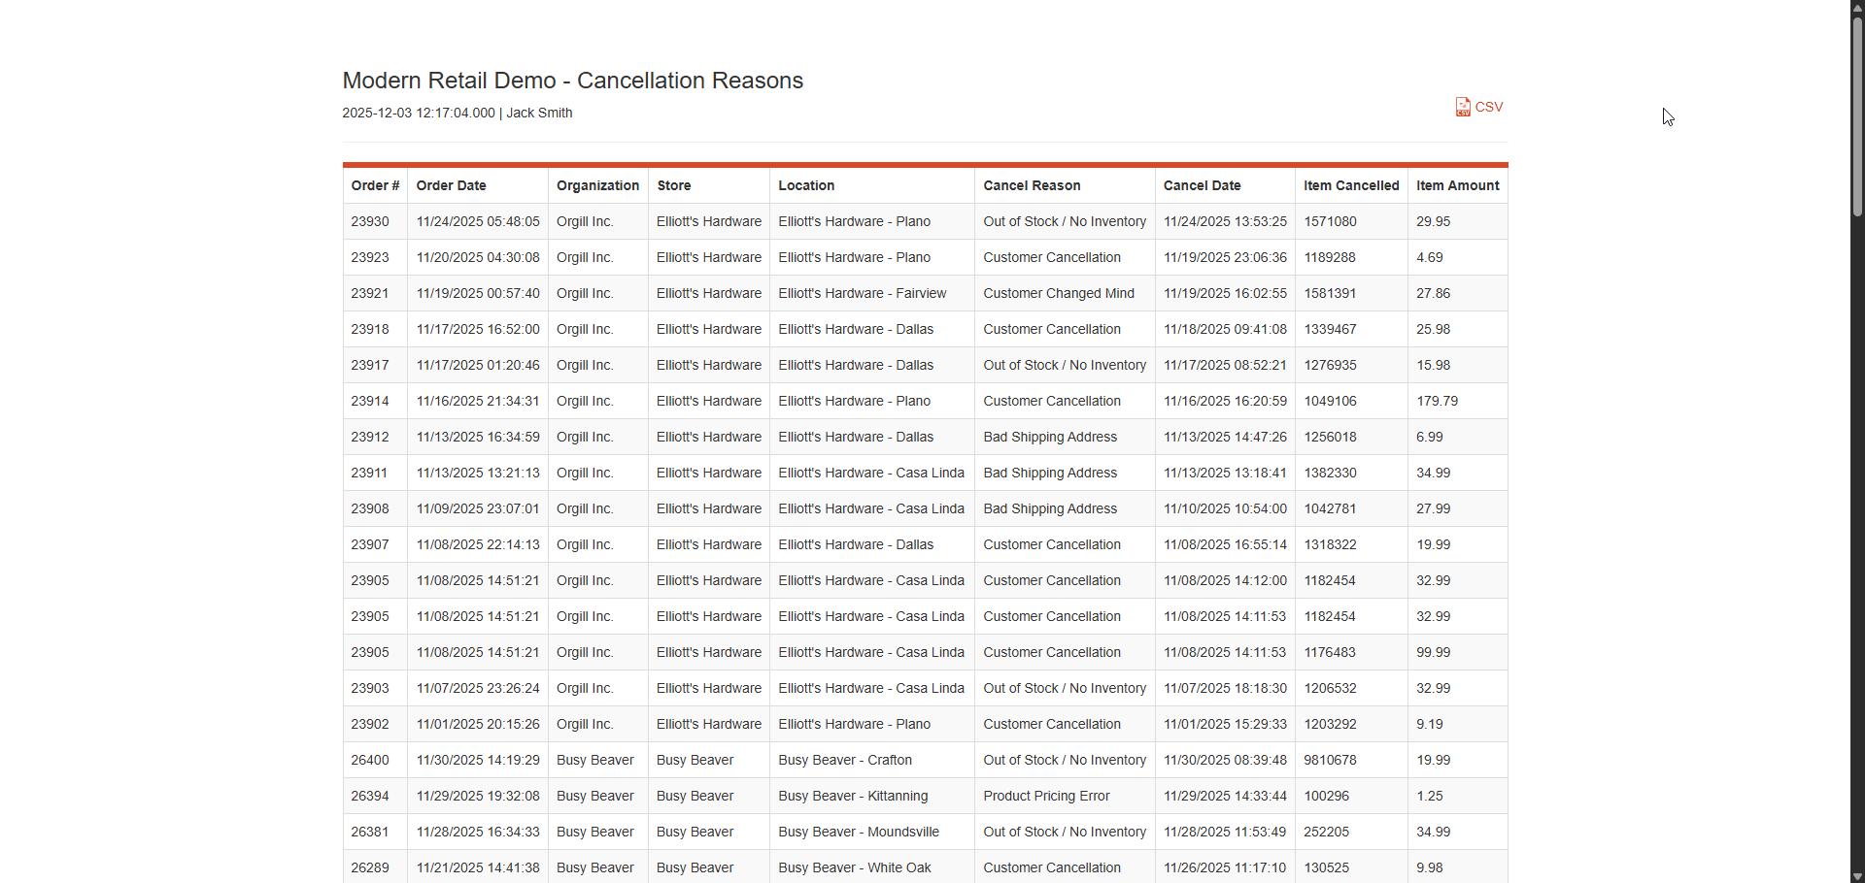Click the scrollbar down arrow
This screenshot has width=1865, height=883.
[x=1857, y=876]
